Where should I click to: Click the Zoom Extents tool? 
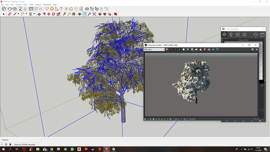(x=94, y=14)
